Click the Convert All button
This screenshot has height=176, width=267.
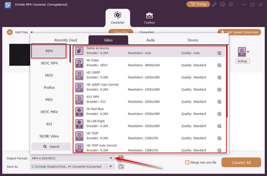(241, 163)
